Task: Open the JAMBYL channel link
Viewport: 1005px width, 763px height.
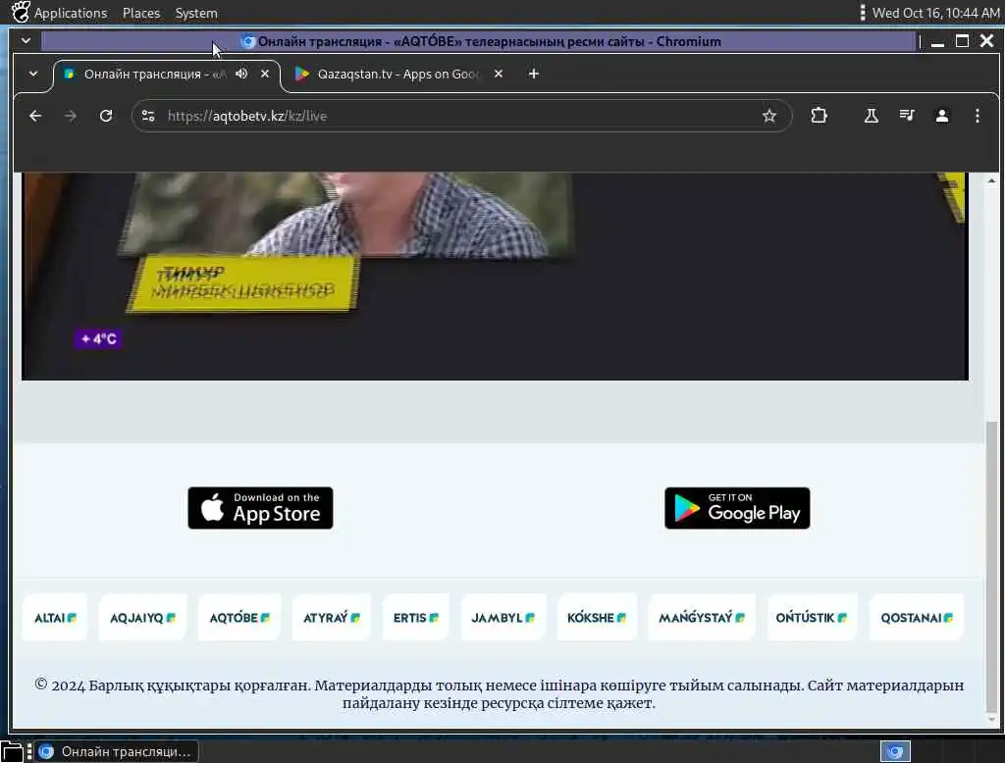Action: [503, 618]
